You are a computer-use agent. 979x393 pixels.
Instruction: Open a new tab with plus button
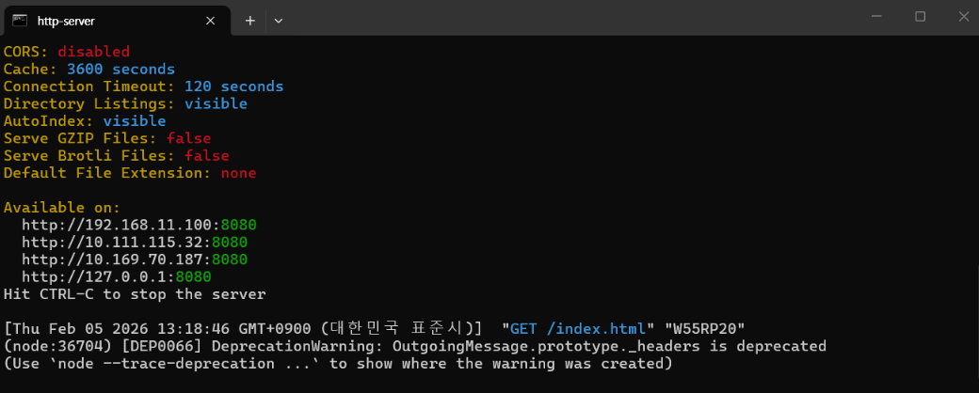[x=250, y=20]
